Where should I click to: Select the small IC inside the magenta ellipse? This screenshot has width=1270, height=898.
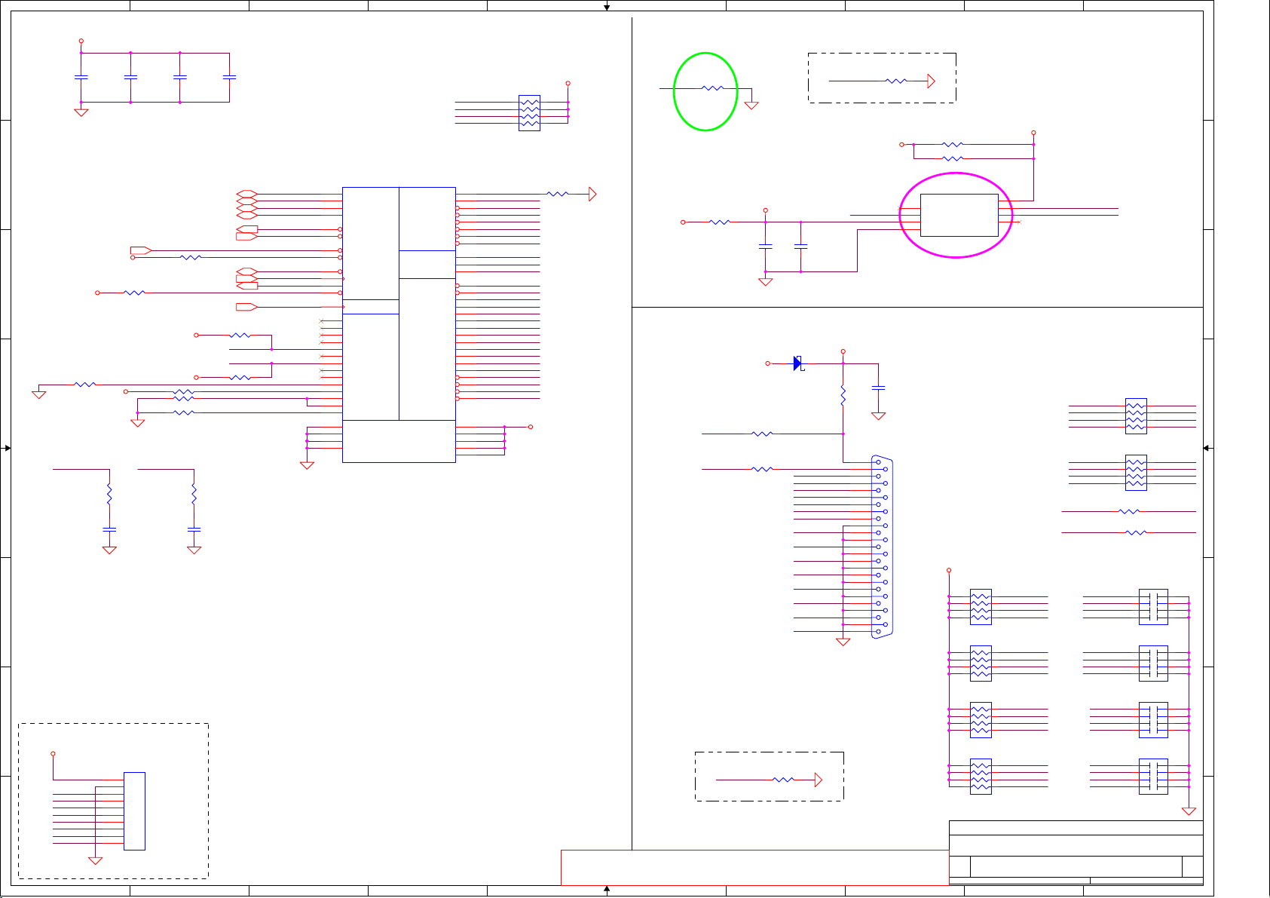point(959,215)
